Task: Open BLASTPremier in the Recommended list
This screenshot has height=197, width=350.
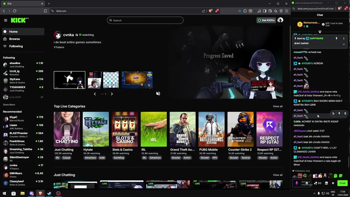Action: (x=23, y=135)
